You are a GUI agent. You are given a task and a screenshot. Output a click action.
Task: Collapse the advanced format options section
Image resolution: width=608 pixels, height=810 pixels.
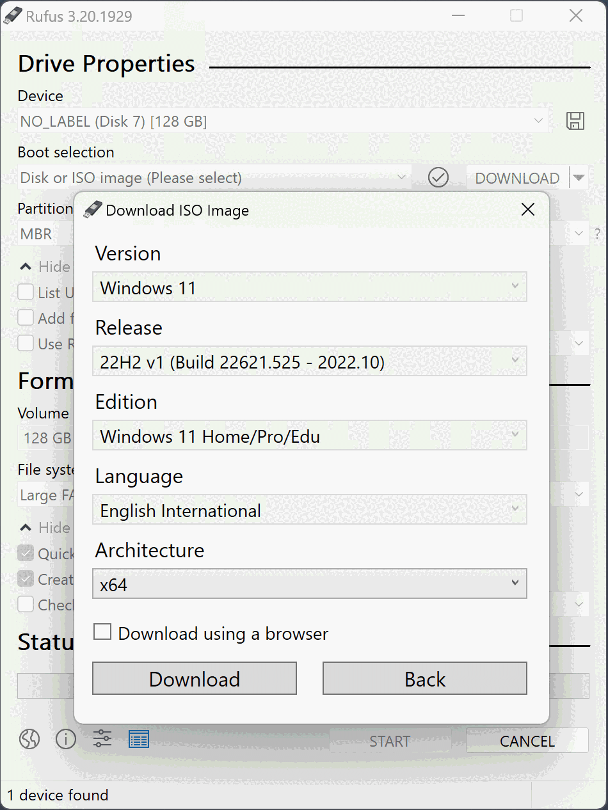[24, 527]
